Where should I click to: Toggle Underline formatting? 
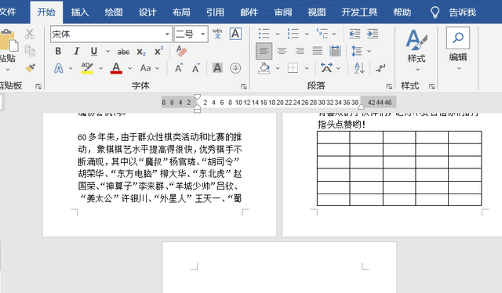94,51
